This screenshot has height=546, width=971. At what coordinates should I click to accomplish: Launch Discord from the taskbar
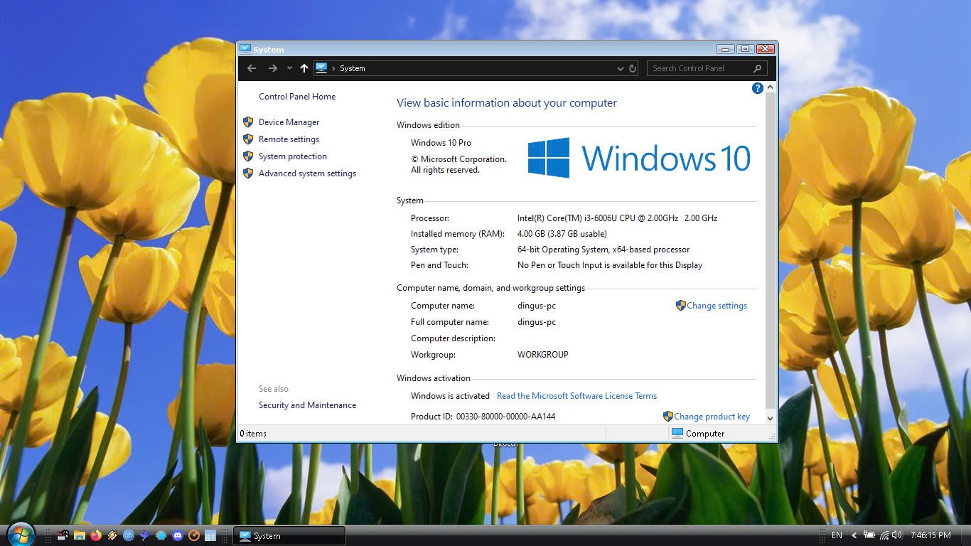click(x=178, y=535)
